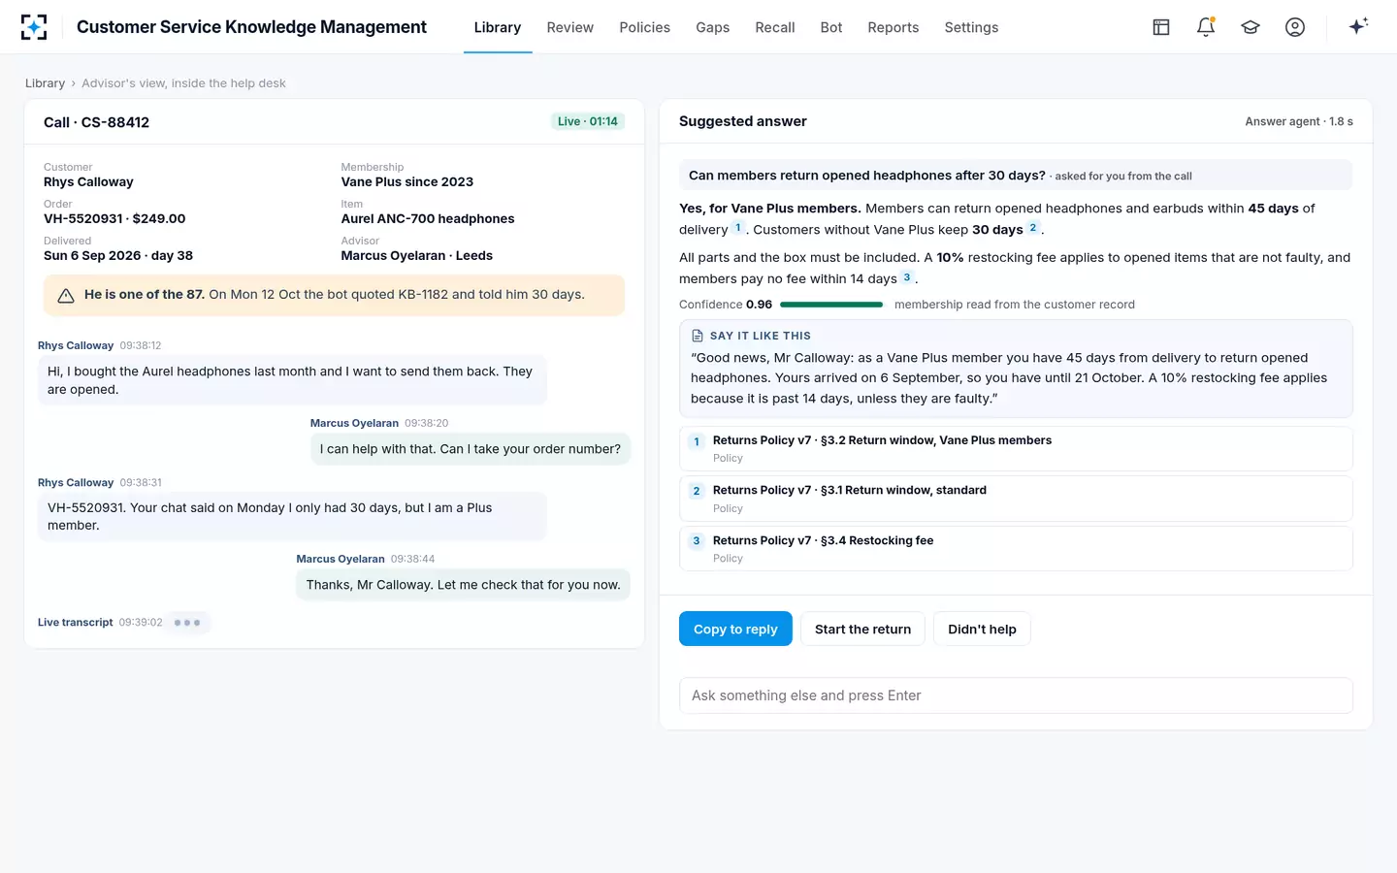Image resolution: width=1397 pixels, height=873 pixels.
Task: Click citation marker 3 after 14 days
Action: (x=907, y=277)
